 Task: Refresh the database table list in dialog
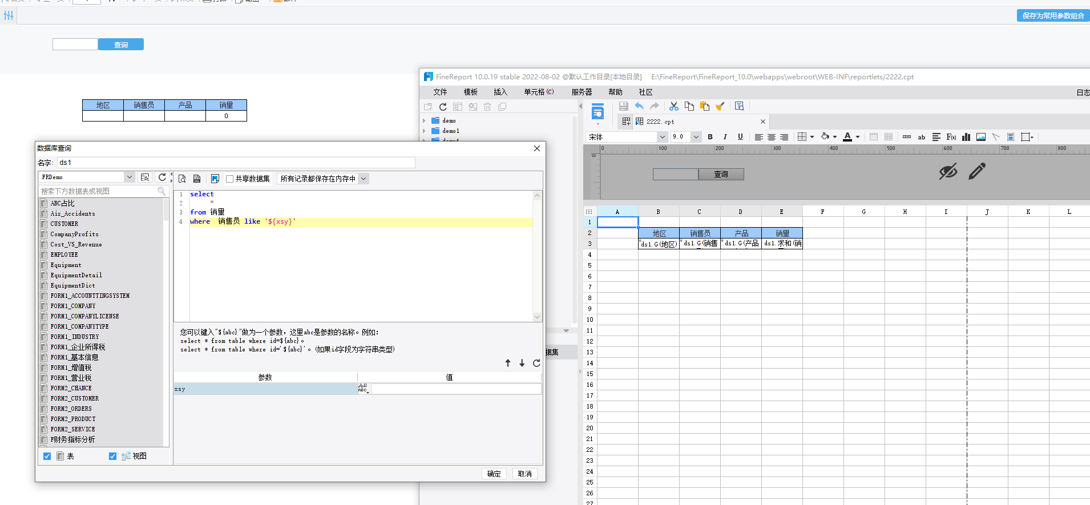pos(162,177)
